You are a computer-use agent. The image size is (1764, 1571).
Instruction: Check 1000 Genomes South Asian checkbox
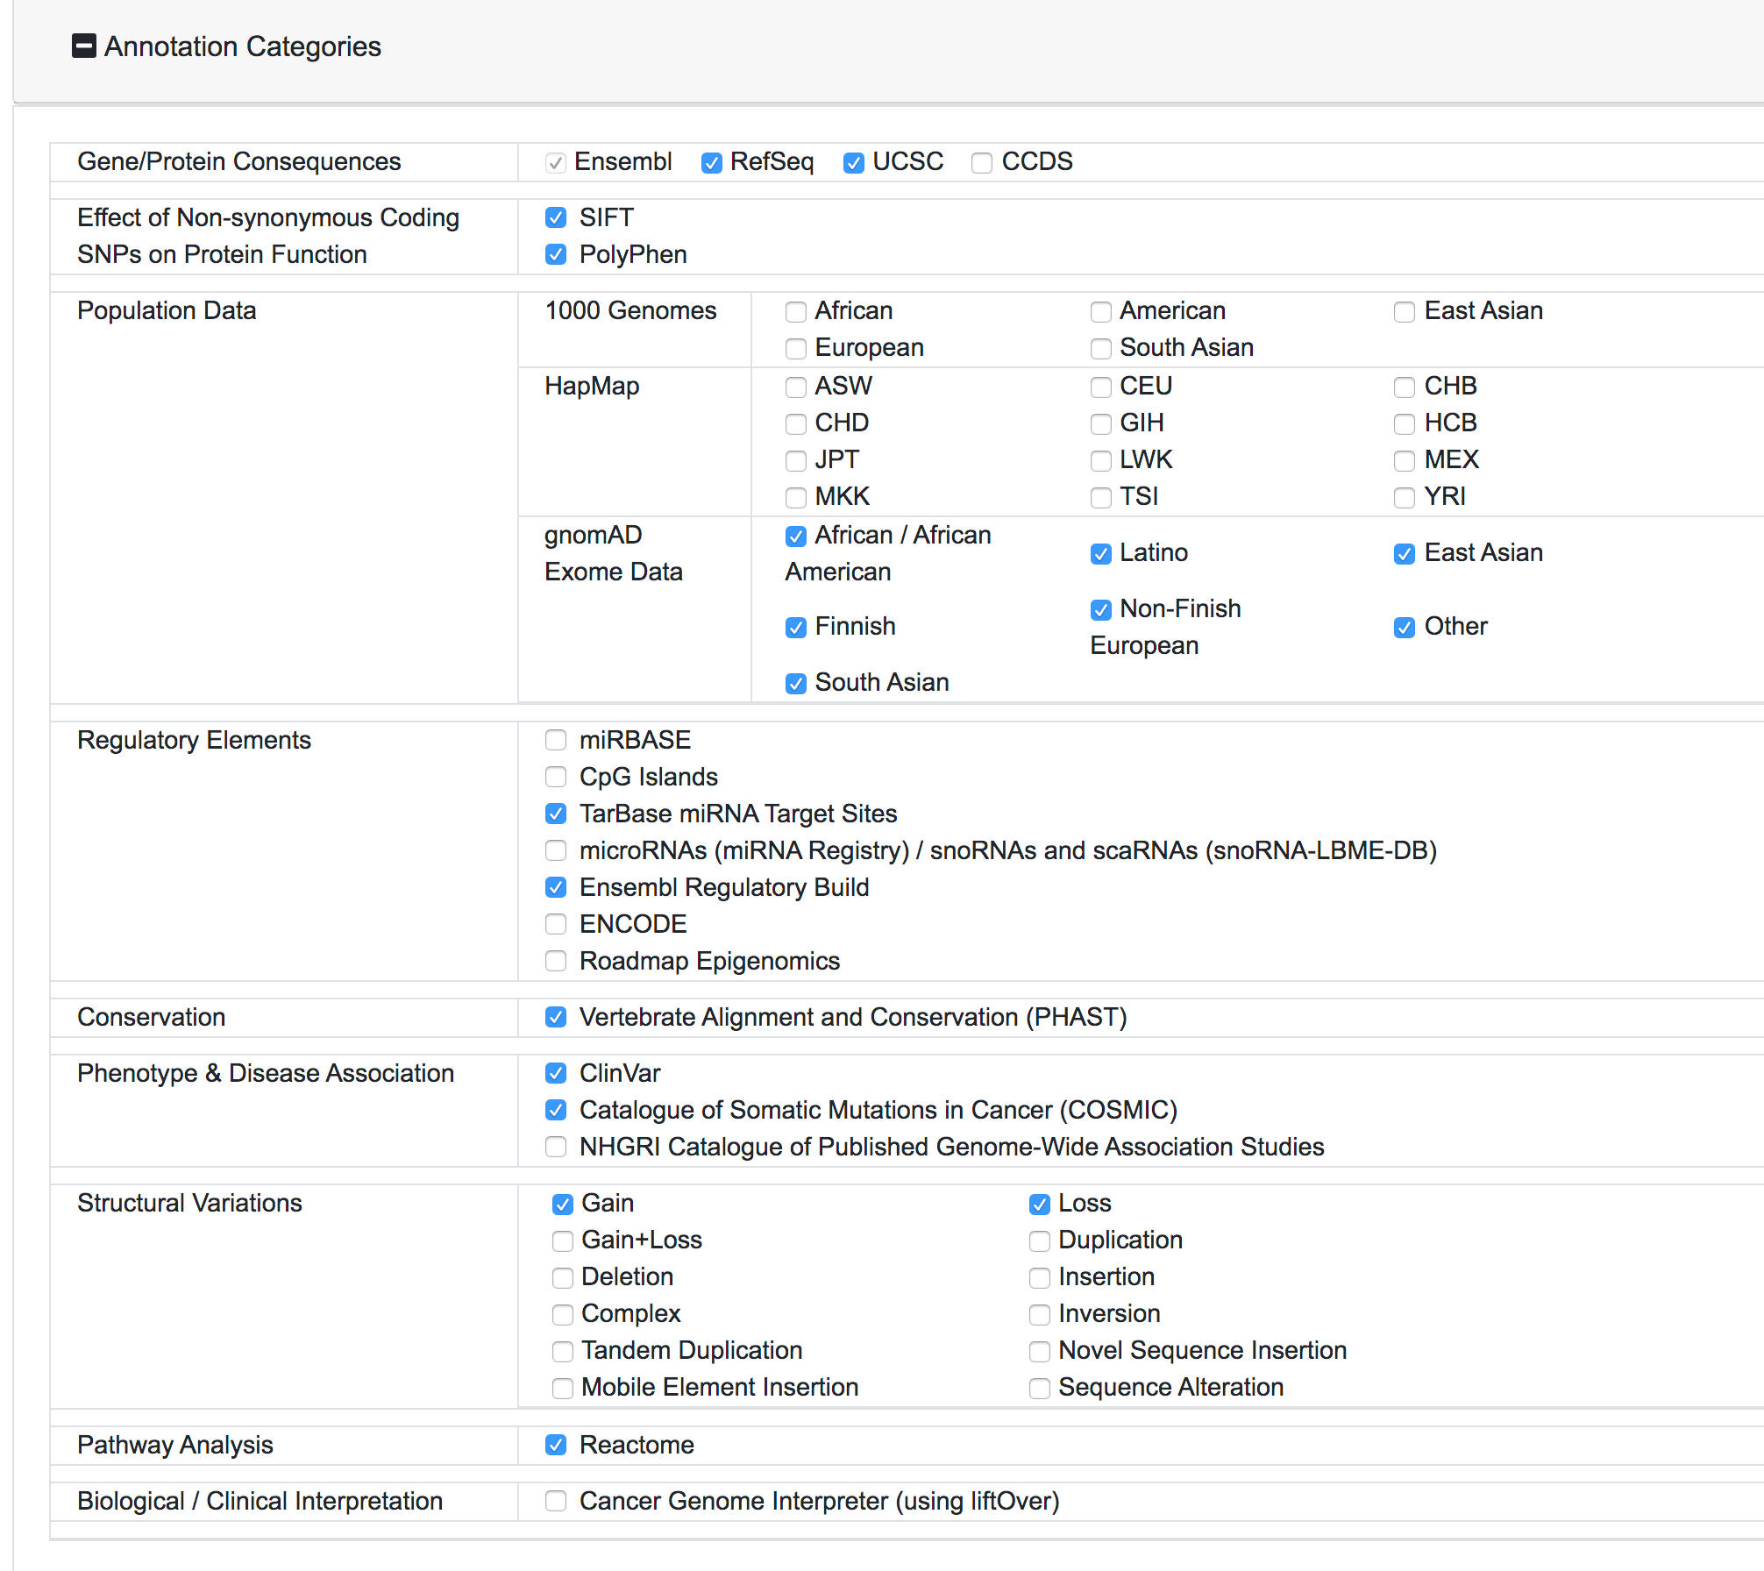[x=1101, y=349]
